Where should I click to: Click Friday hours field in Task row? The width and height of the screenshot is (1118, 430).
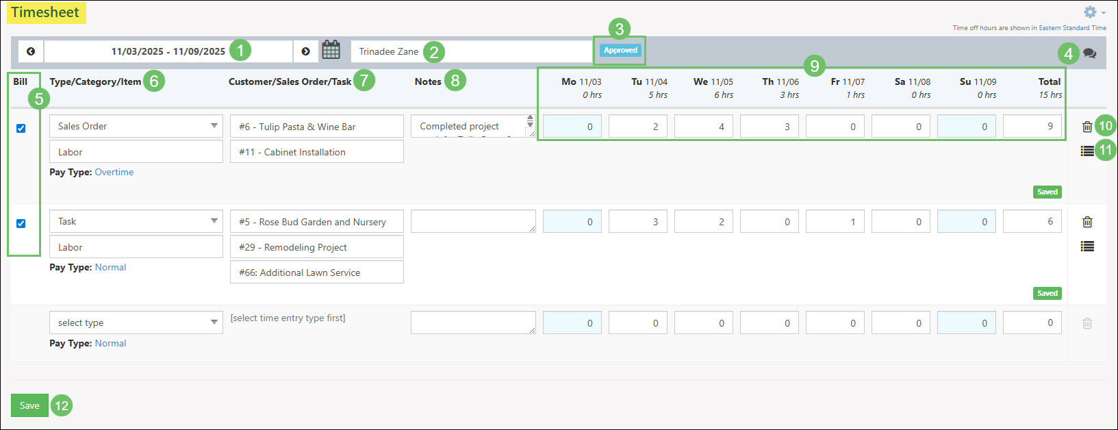pos(835,221)
